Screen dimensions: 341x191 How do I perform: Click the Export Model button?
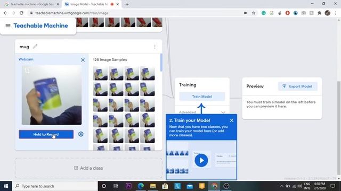click(x=297, y=86)
